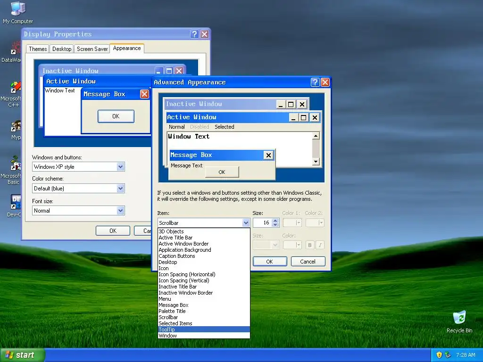Click OK in Display Properties window

[113, 231]
